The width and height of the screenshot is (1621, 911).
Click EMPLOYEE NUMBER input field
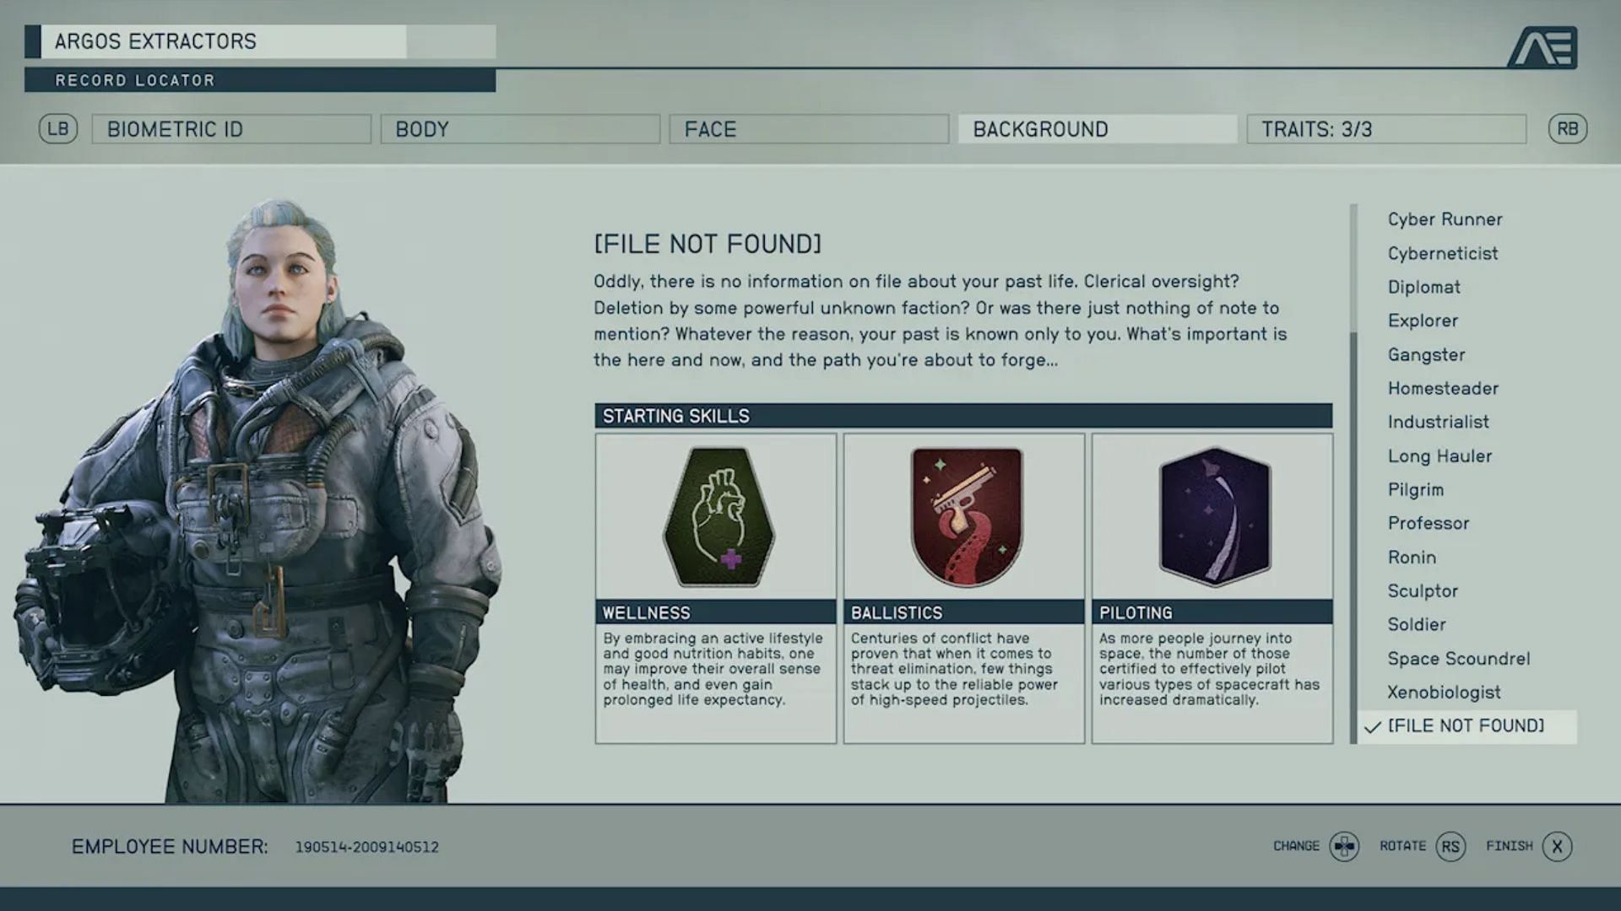coord(366,847)
